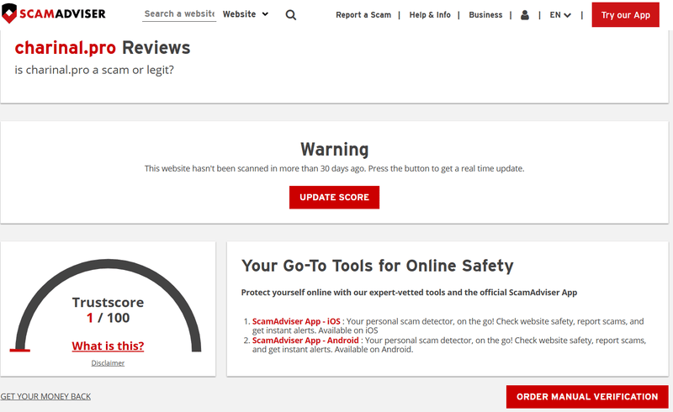
Task: Open the Help & Info menu
Action: pos(430,15)
